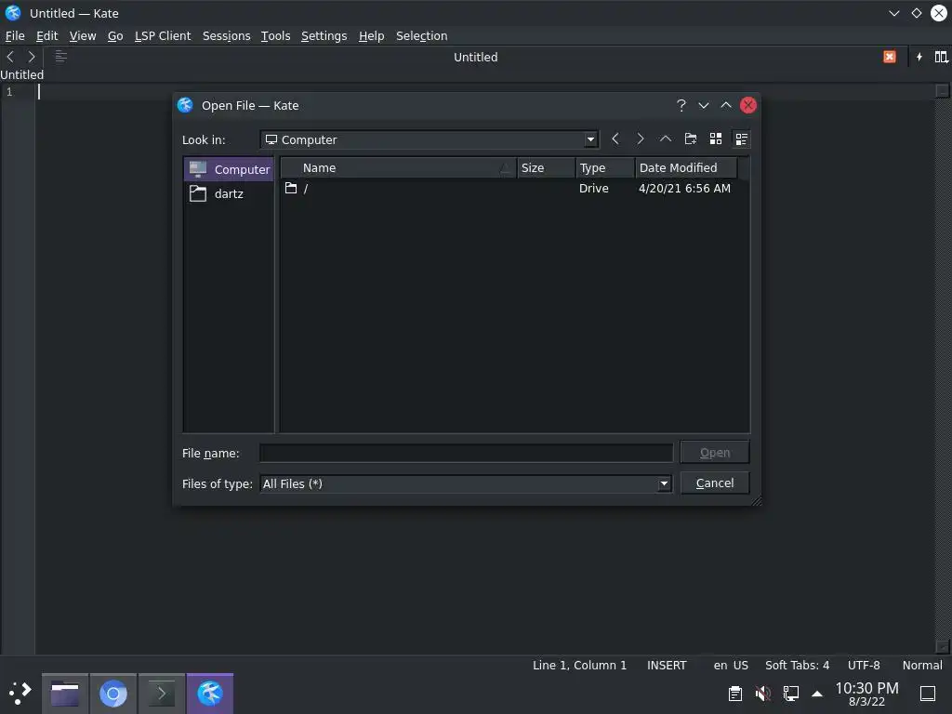Click the Cancel button in dialog
952x714 pixels.
[x=715, y=483]
